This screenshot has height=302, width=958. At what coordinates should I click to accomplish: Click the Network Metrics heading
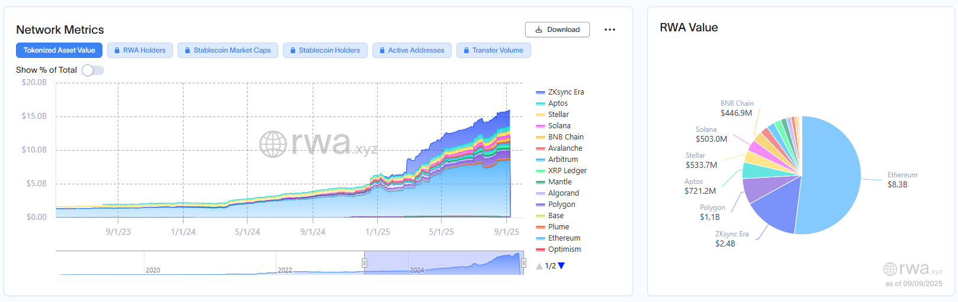[x=60, y=30]
